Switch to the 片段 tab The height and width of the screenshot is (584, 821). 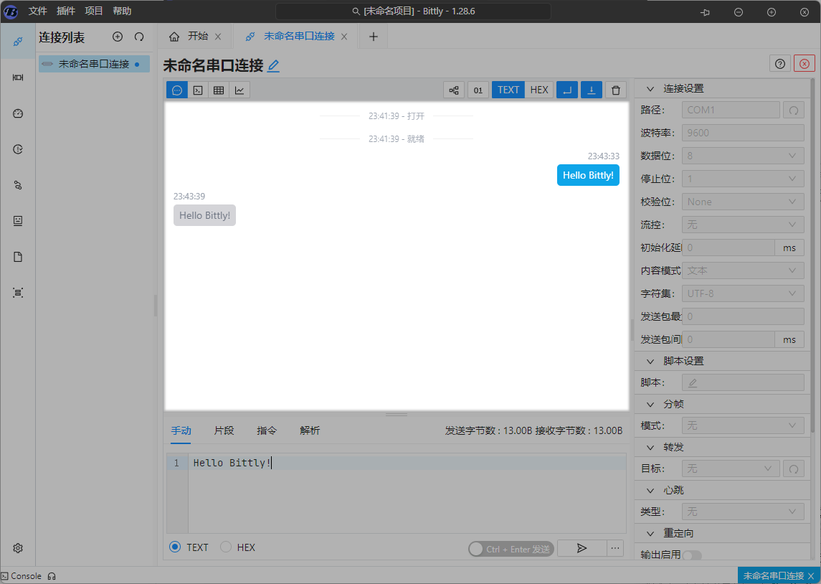[x=224, y=430]
